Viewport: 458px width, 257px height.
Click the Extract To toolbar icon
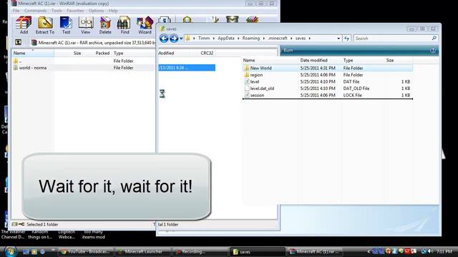tap(45, 26)
